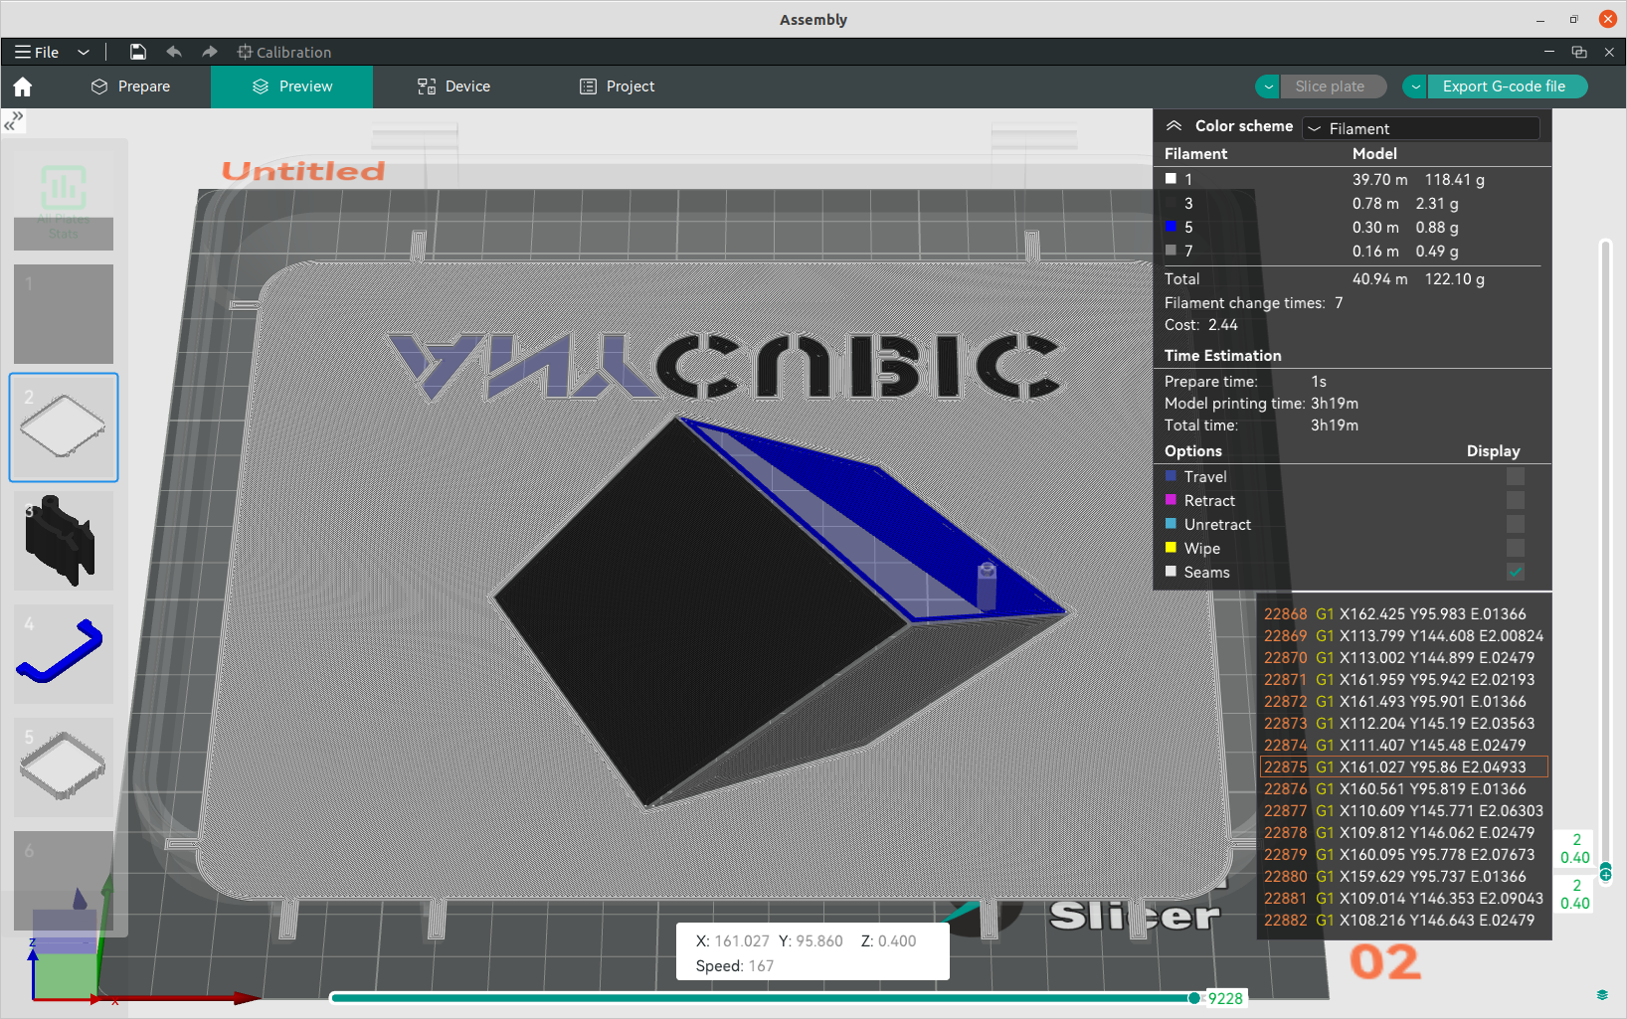This screenshot has width=1627, height=1019.
Task: Click the minimize icon in toolbar row
Action: [x=1549, y=52]
